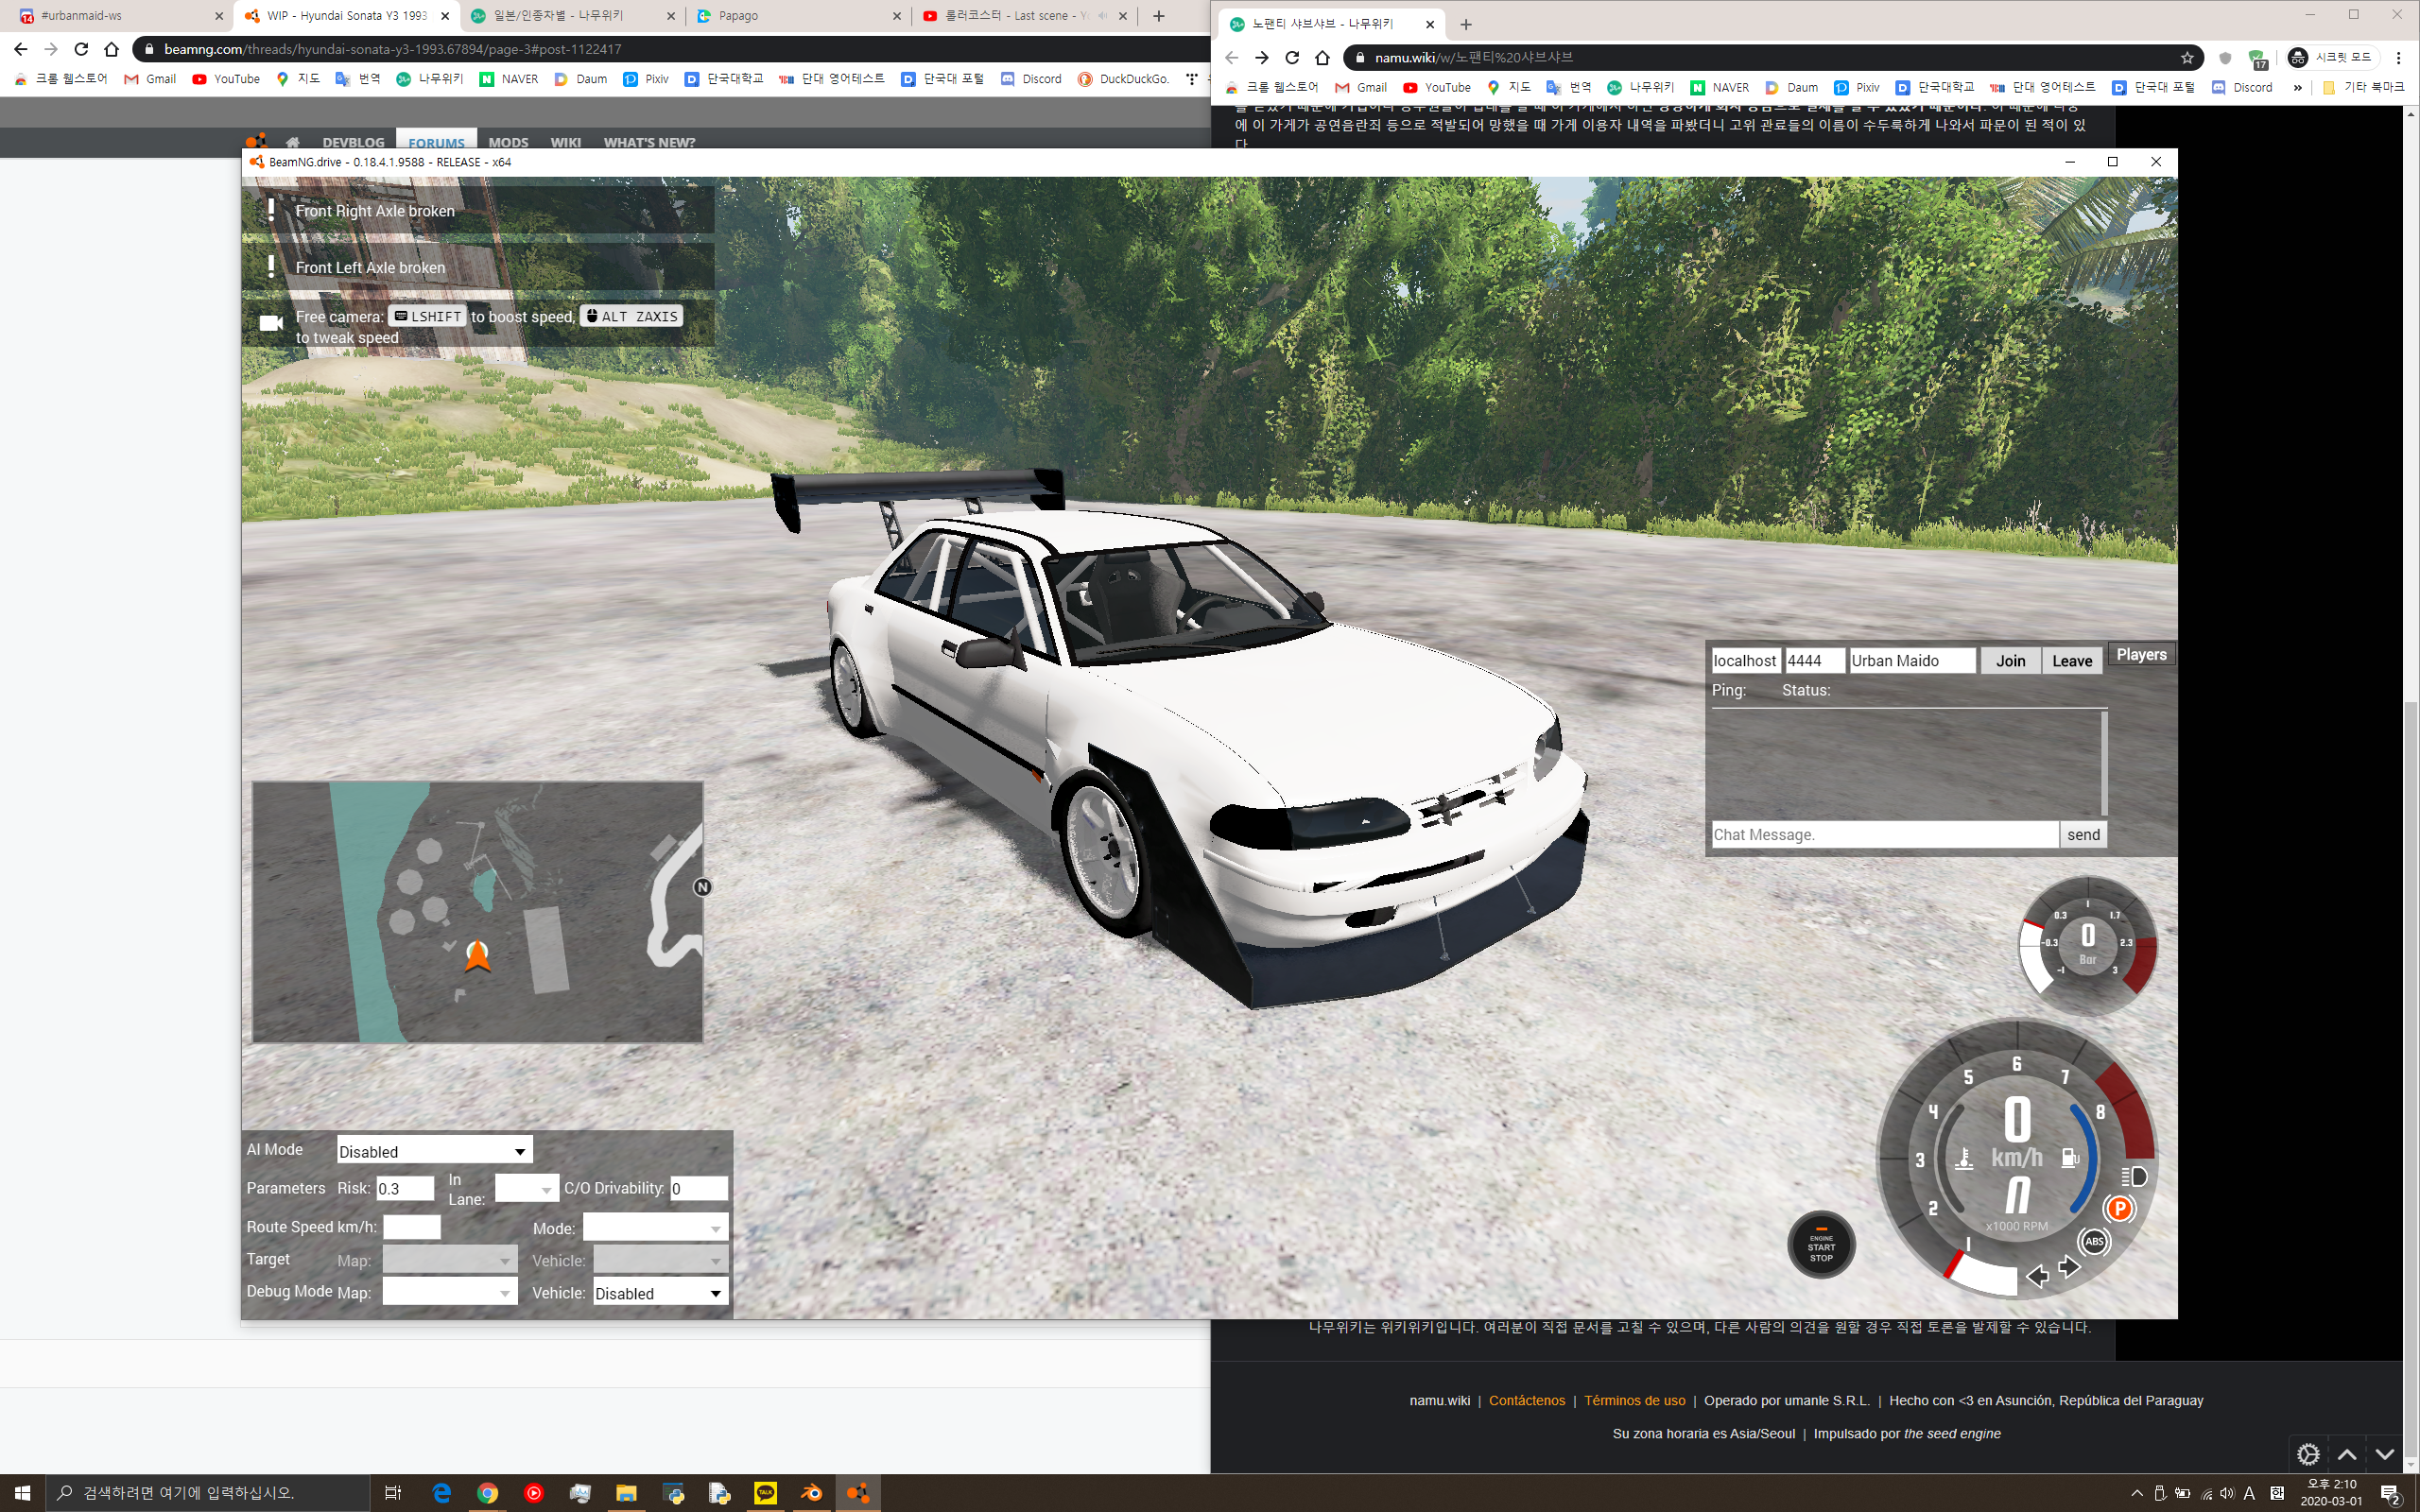Image resolution: width=2420 pixels, height=1512 pixels.
Task: Open Blender from the Windows taskbar
Action: click(x=811, y=1492)
